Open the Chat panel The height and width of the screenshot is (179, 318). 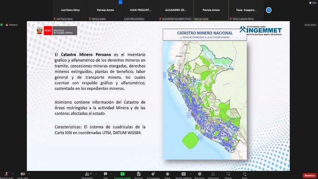click(x=105, y=175)
